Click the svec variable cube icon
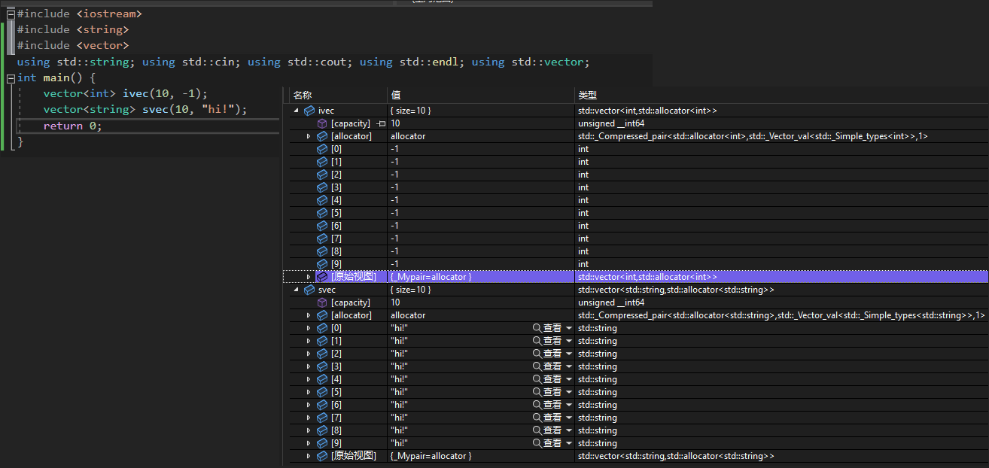This screenshot has height=468, width=989. tap(309, 290)
